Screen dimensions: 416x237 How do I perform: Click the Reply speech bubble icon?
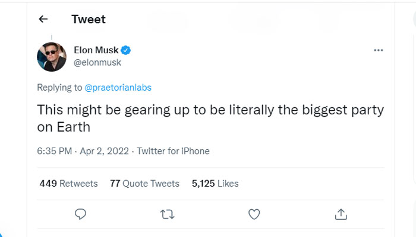[x=81, y=213]
